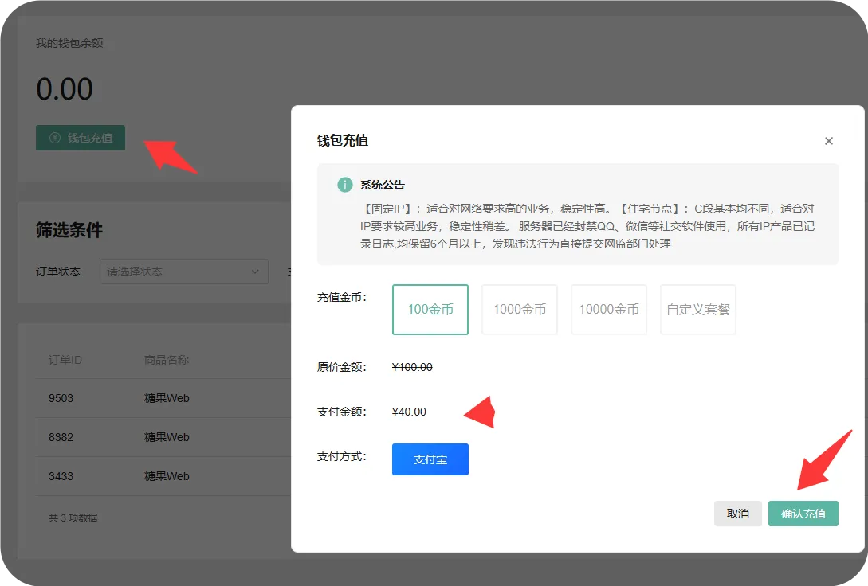Image resolution: width=868 pixels, height=586 pixels.
Task: Click the original price ¥100.00
Action: (412, 367)
